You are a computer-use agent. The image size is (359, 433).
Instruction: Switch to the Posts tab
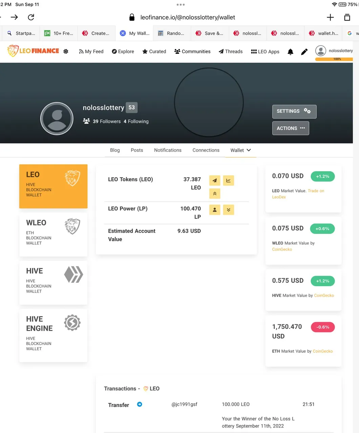click(137, 150)
